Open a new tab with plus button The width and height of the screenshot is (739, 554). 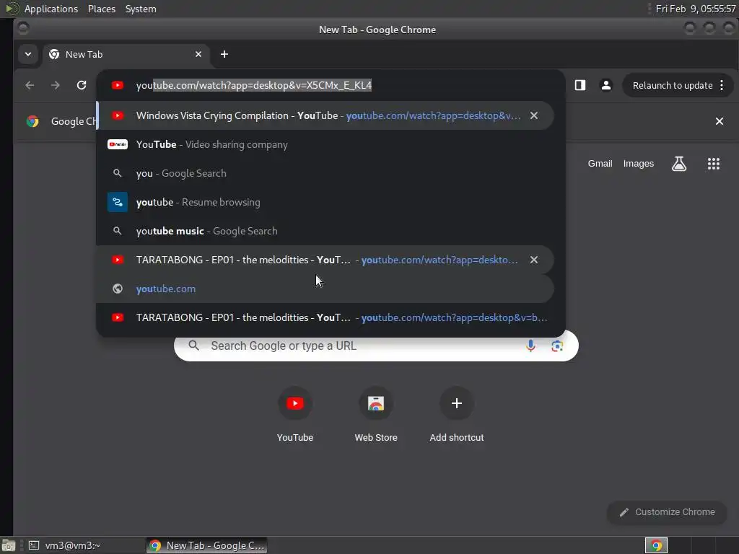224,54
